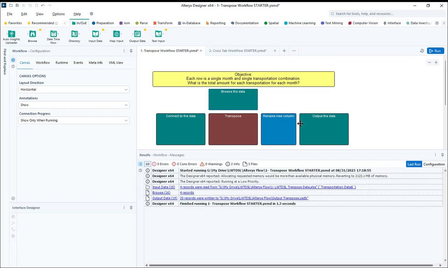Open a workflow with the folder icon
This screenshot has width=448, height=268.
11,6
